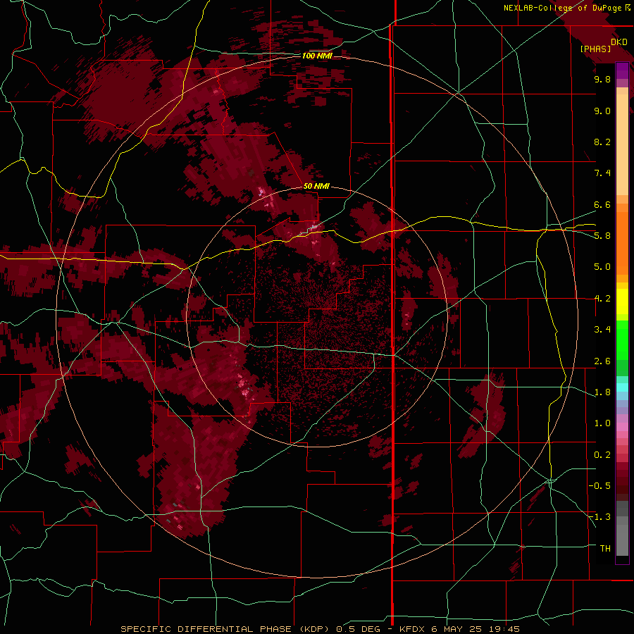This screenshot has width=634, height=634.
Task: Pick the gray segment near the TH label
Action: click(622, 542)
